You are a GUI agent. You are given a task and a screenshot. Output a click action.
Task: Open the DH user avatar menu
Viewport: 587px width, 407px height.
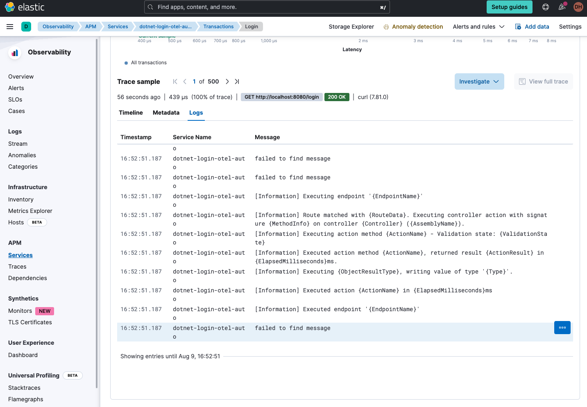tap(578, 7)
